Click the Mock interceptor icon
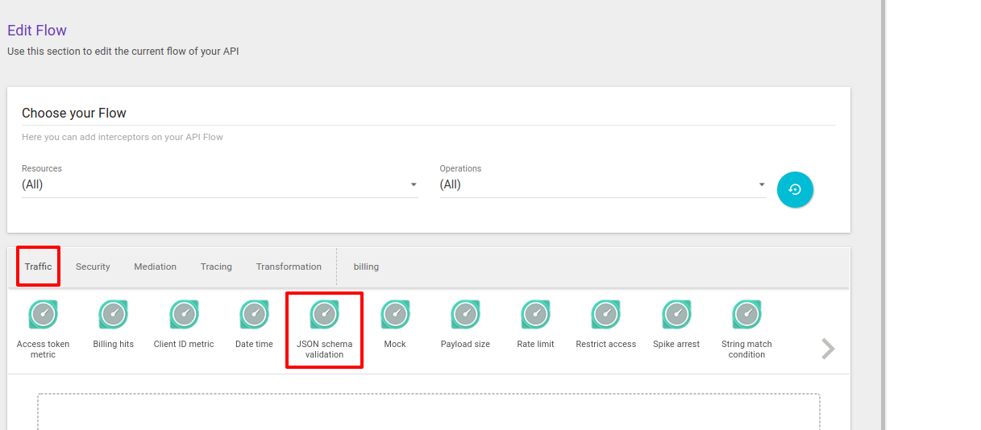This screenshot has height=430, width=981. 395,315
